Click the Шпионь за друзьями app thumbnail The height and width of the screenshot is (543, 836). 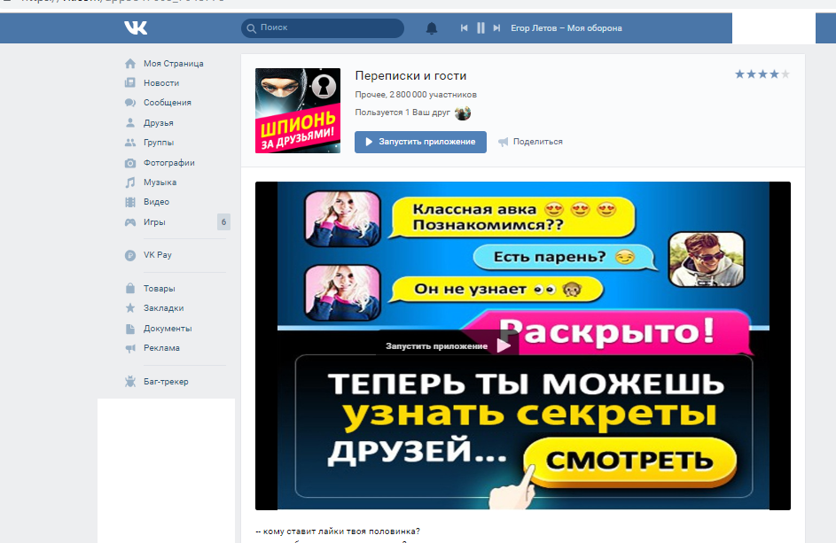(298, 111)
